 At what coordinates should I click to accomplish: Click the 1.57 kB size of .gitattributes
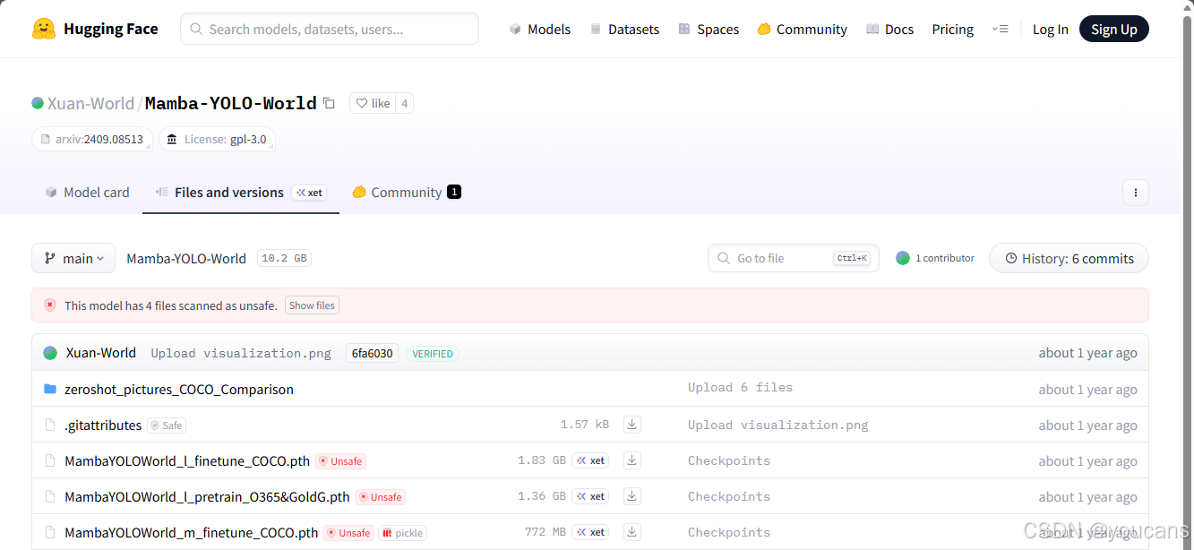coord(585,425)
